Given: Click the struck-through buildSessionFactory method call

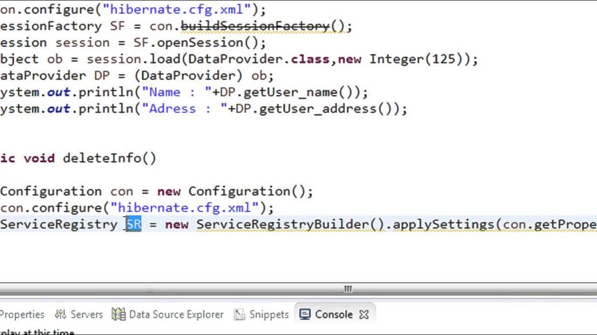Looking at the screenshot, I should click(x=255, y=26).
